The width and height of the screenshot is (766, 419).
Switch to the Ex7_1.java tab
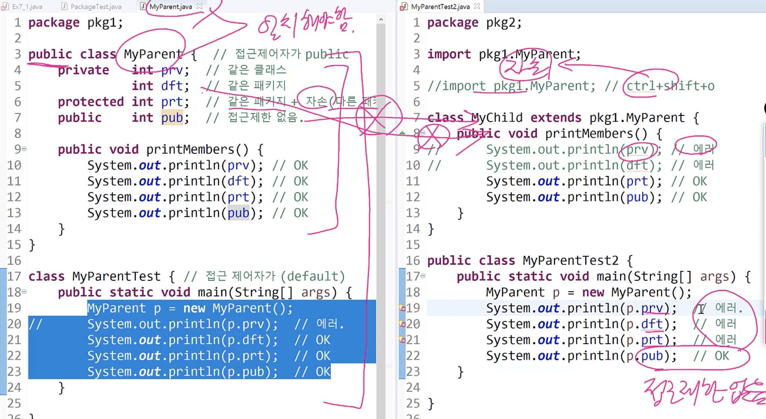tap(27, 7)
